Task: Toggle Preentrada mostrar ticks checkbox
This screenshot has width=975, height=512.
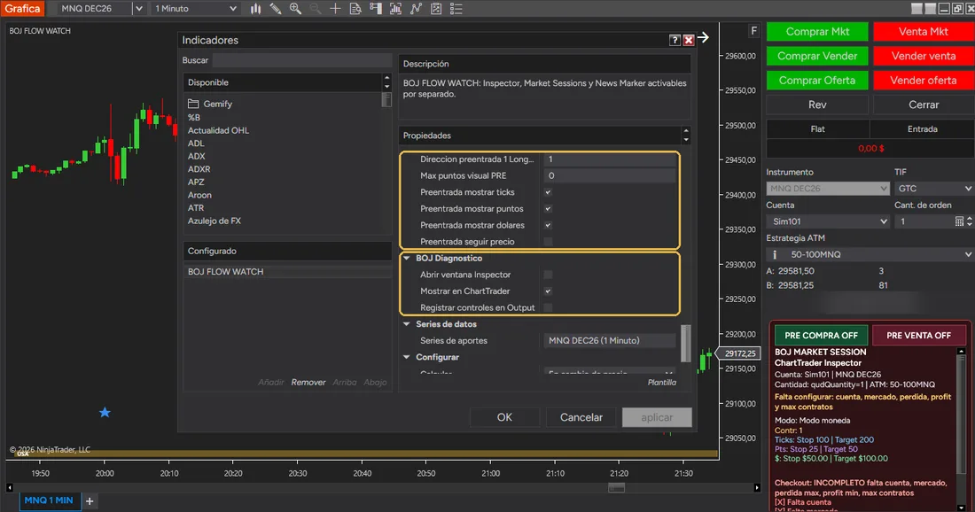Action: (x=548, y=192)
